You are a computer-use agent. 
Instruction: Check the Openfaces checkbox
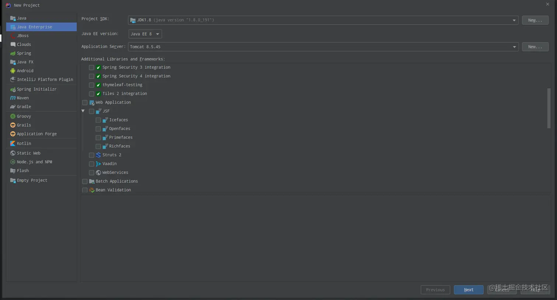[x=98, y=129]
